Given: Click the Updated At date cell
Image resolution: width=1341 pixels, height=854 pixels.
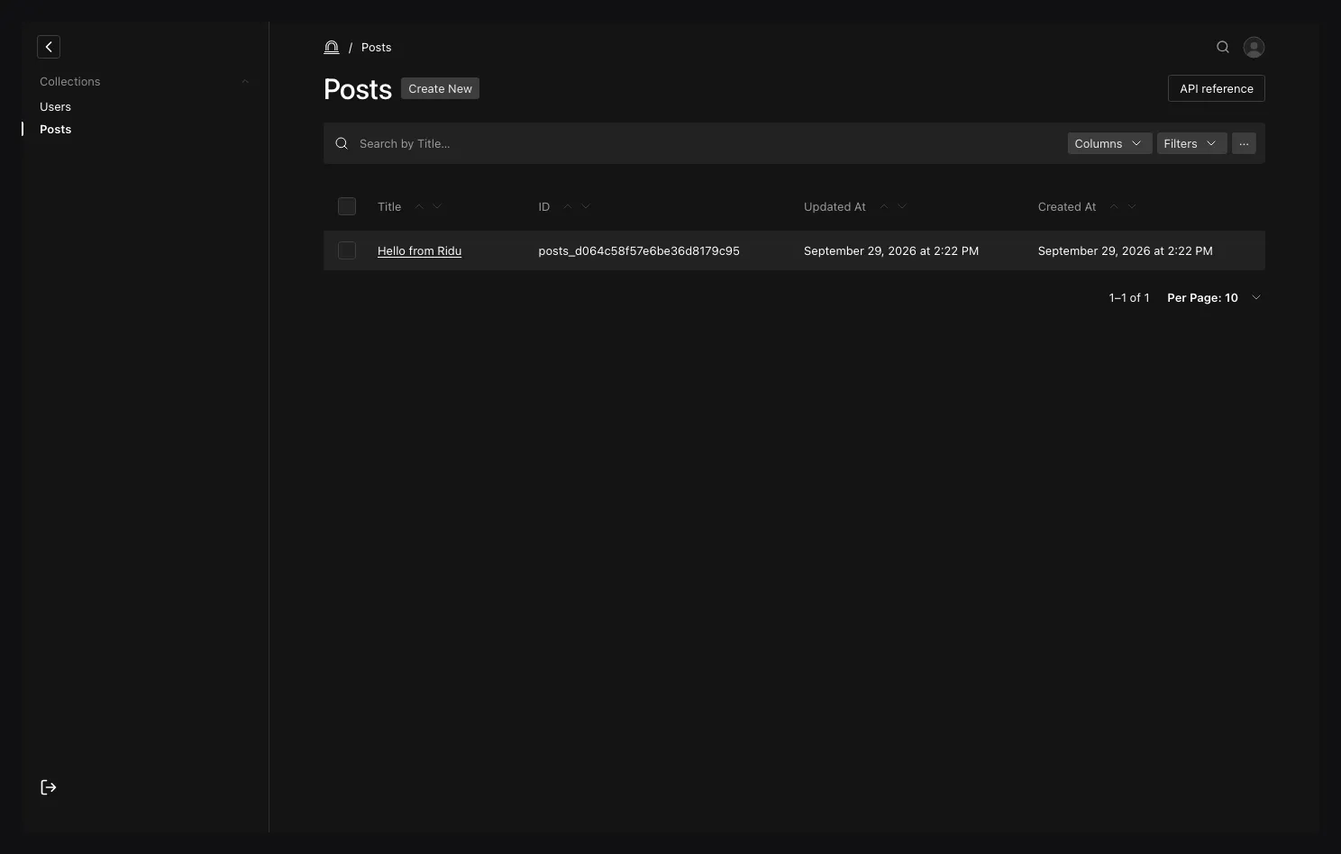Looking at the screenshot, I should pos(891,250).
